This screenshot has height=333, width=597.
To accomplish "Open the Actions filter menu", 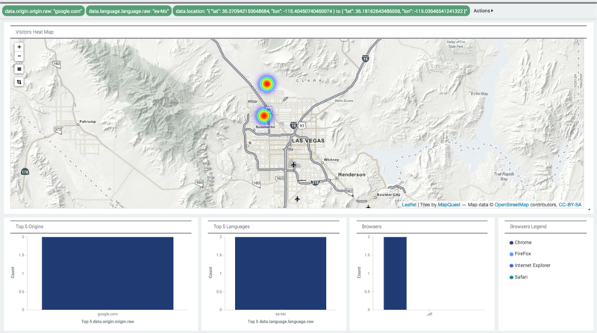I will pos(483,10).
